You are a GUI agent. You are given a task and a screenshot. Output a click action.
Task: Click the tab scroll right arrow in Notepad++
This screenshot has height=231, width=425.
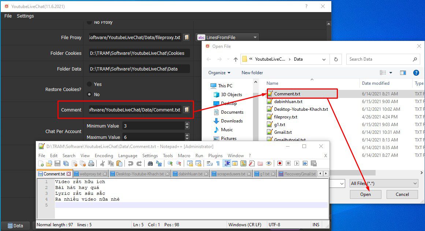(326, 174)
